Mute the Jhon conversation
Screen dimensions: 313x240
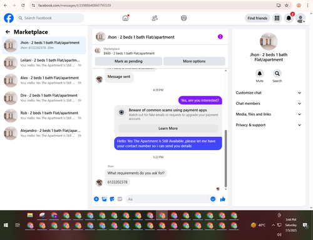pyautogui.click(x=260, y=74)
